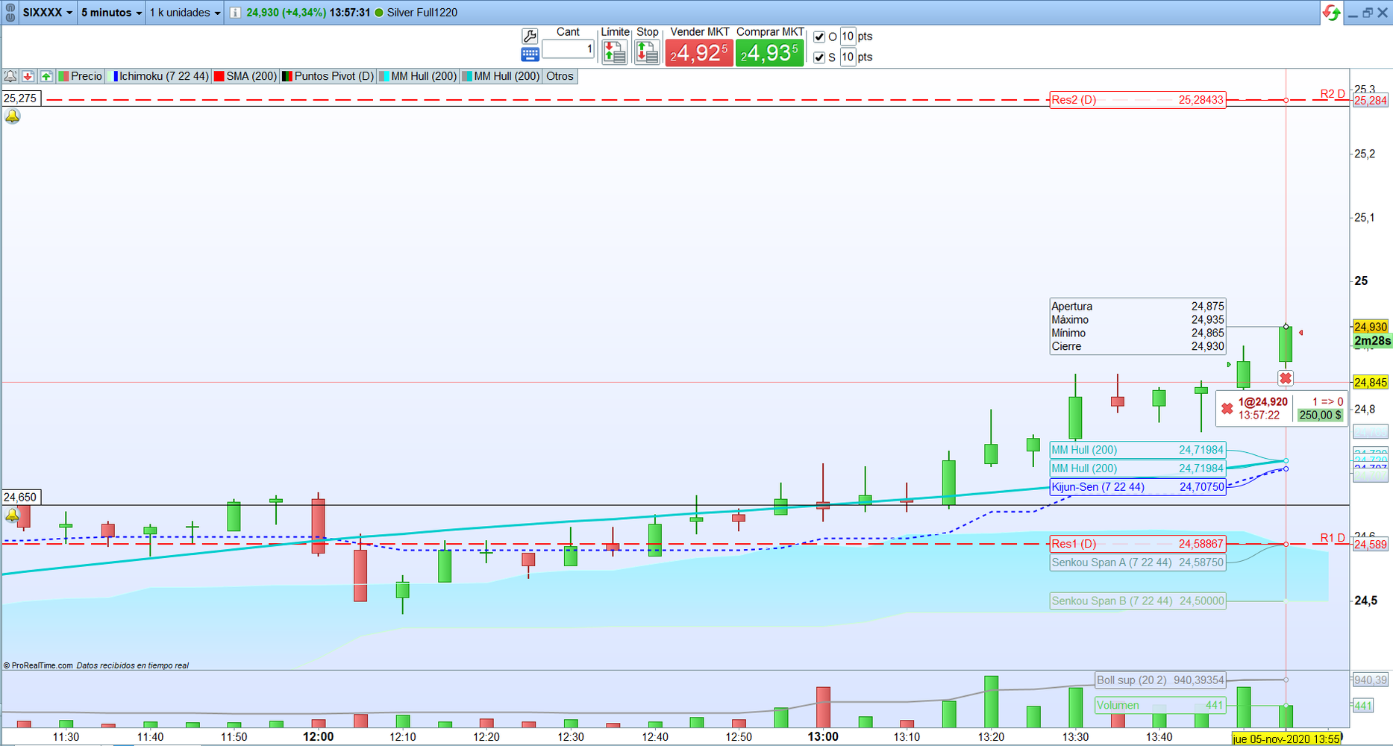The height and width of the screenshot is (746, 1393).
Task: Click the 2m28s candle countdown
Action: [1372, 341]
